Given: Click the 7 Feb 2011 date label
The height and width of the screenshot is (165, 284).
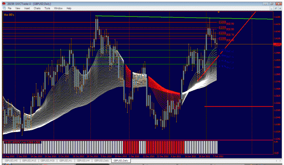Looking at the screenshot, I should pyautogui.click(x=218, y=156).
